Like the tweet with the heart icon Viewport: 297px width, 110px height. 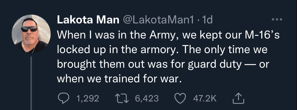180,99
